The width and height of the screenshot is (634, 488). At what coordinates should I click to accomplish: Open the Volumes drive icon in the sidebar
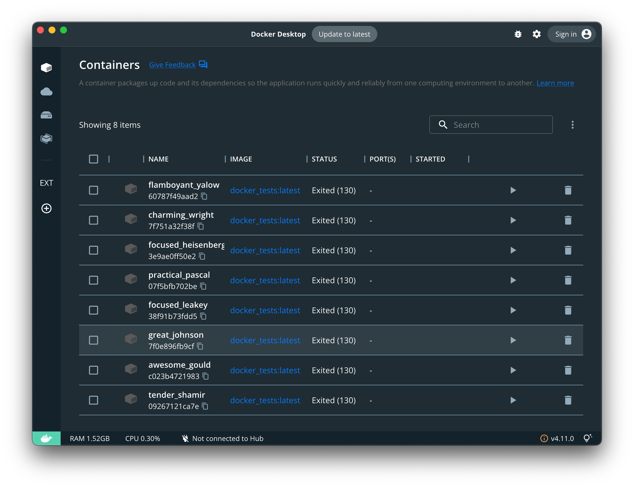click(x=46, y=115)
